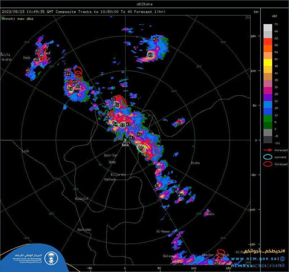Click the Arafat place label

click(7, 60)
